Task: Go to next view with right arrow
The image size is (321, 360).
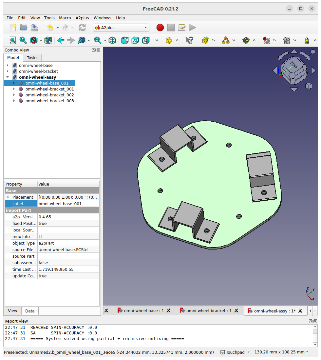Action: (x=71, y=40)
